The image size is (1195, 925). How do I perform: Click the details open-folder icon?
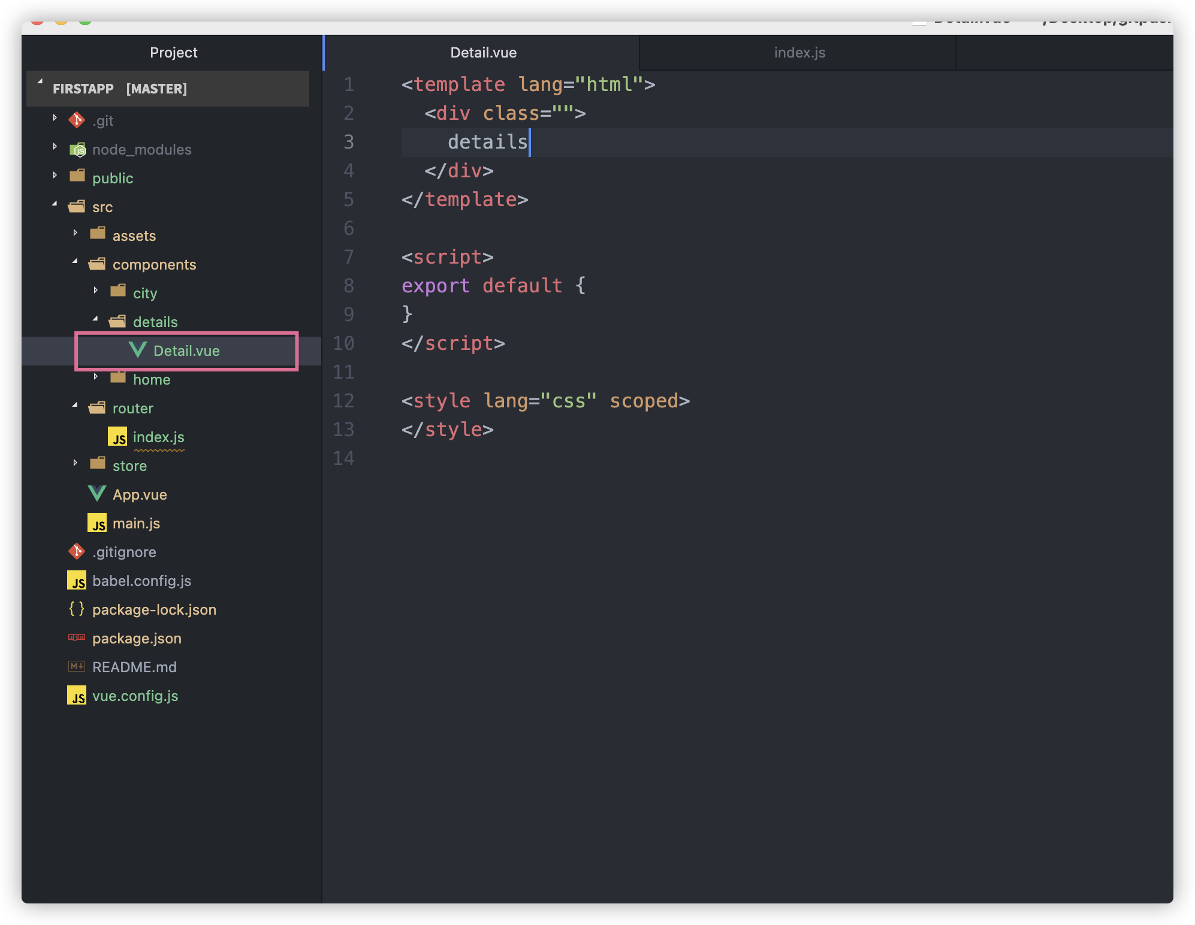[x=117, y=322]
